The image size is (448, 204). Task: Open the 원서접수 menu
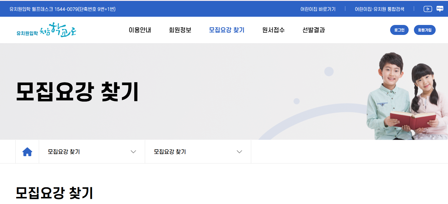click(x=273, y=30)
